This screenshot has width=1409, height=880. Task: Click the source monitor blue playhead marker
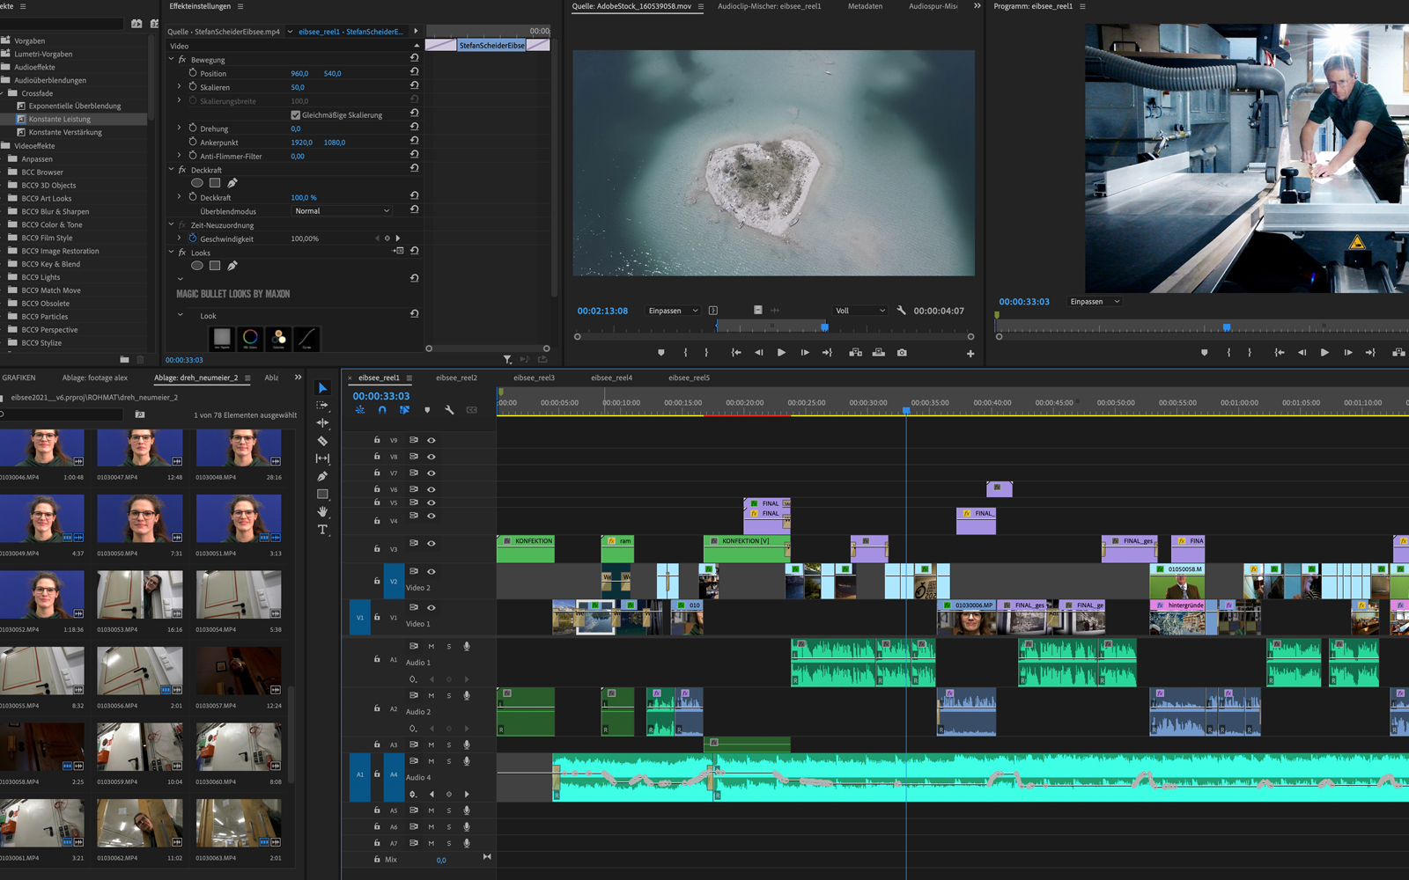(x=824, y=327)
